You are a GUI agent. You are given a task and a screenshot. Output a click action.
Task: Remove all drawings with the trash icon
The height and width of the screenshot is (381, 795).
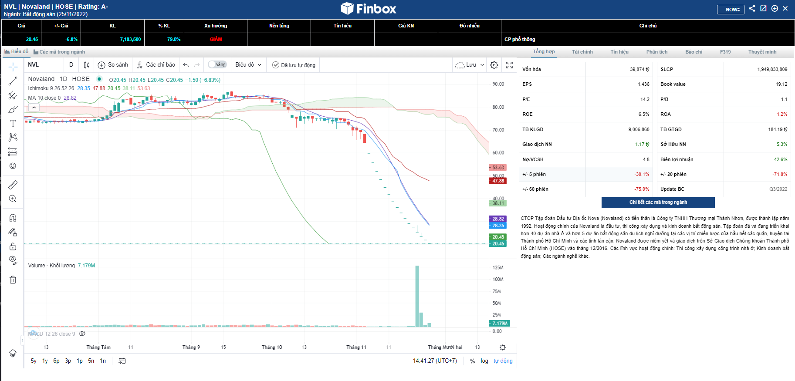click(x=13, y=280)
